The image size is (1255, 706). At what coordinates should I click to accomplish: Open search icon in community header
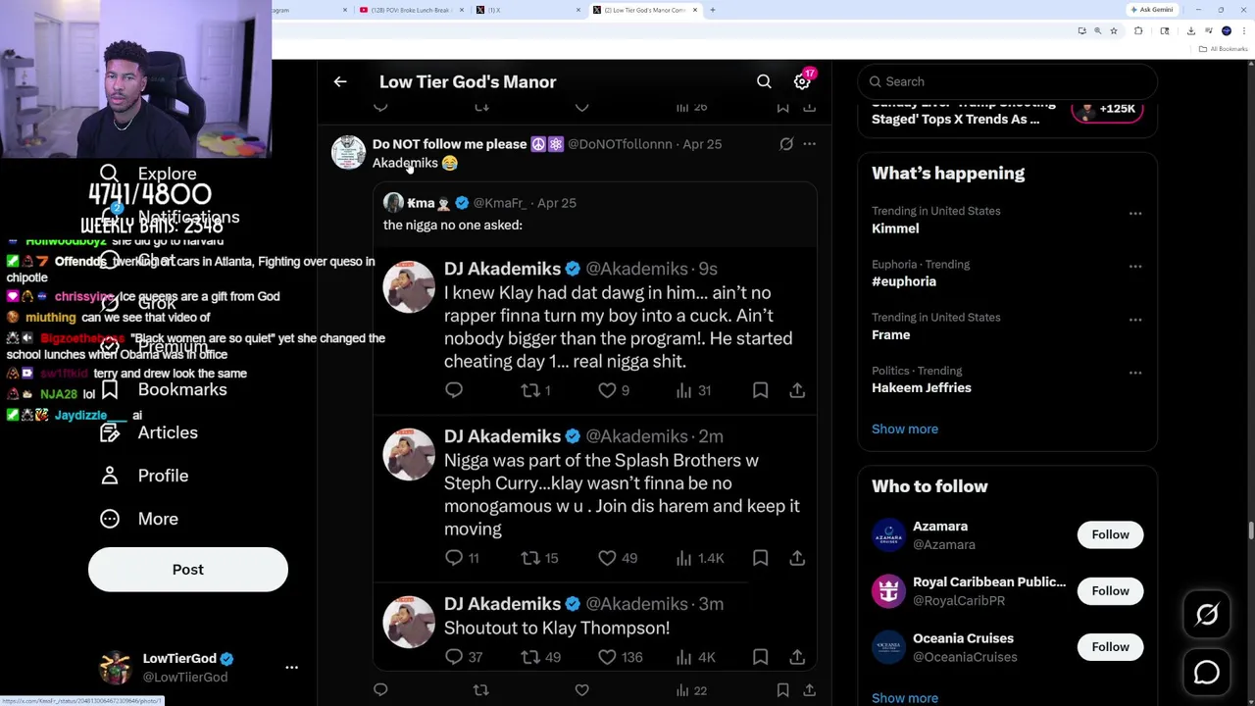pyautogui.click(x=764, y=82)
